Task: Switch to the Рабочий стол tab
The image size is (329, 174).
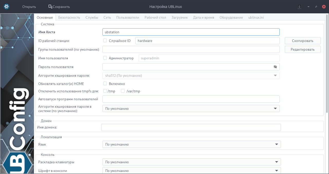Action: (x=155, y=17)
